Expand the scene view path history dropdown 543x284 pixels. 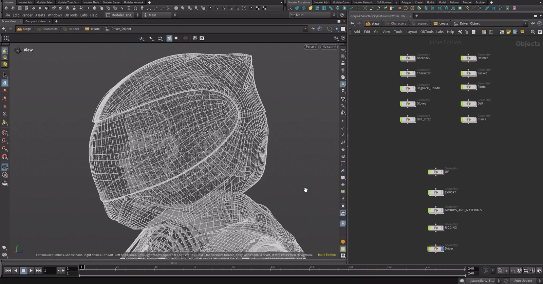(x=305, y=29)
